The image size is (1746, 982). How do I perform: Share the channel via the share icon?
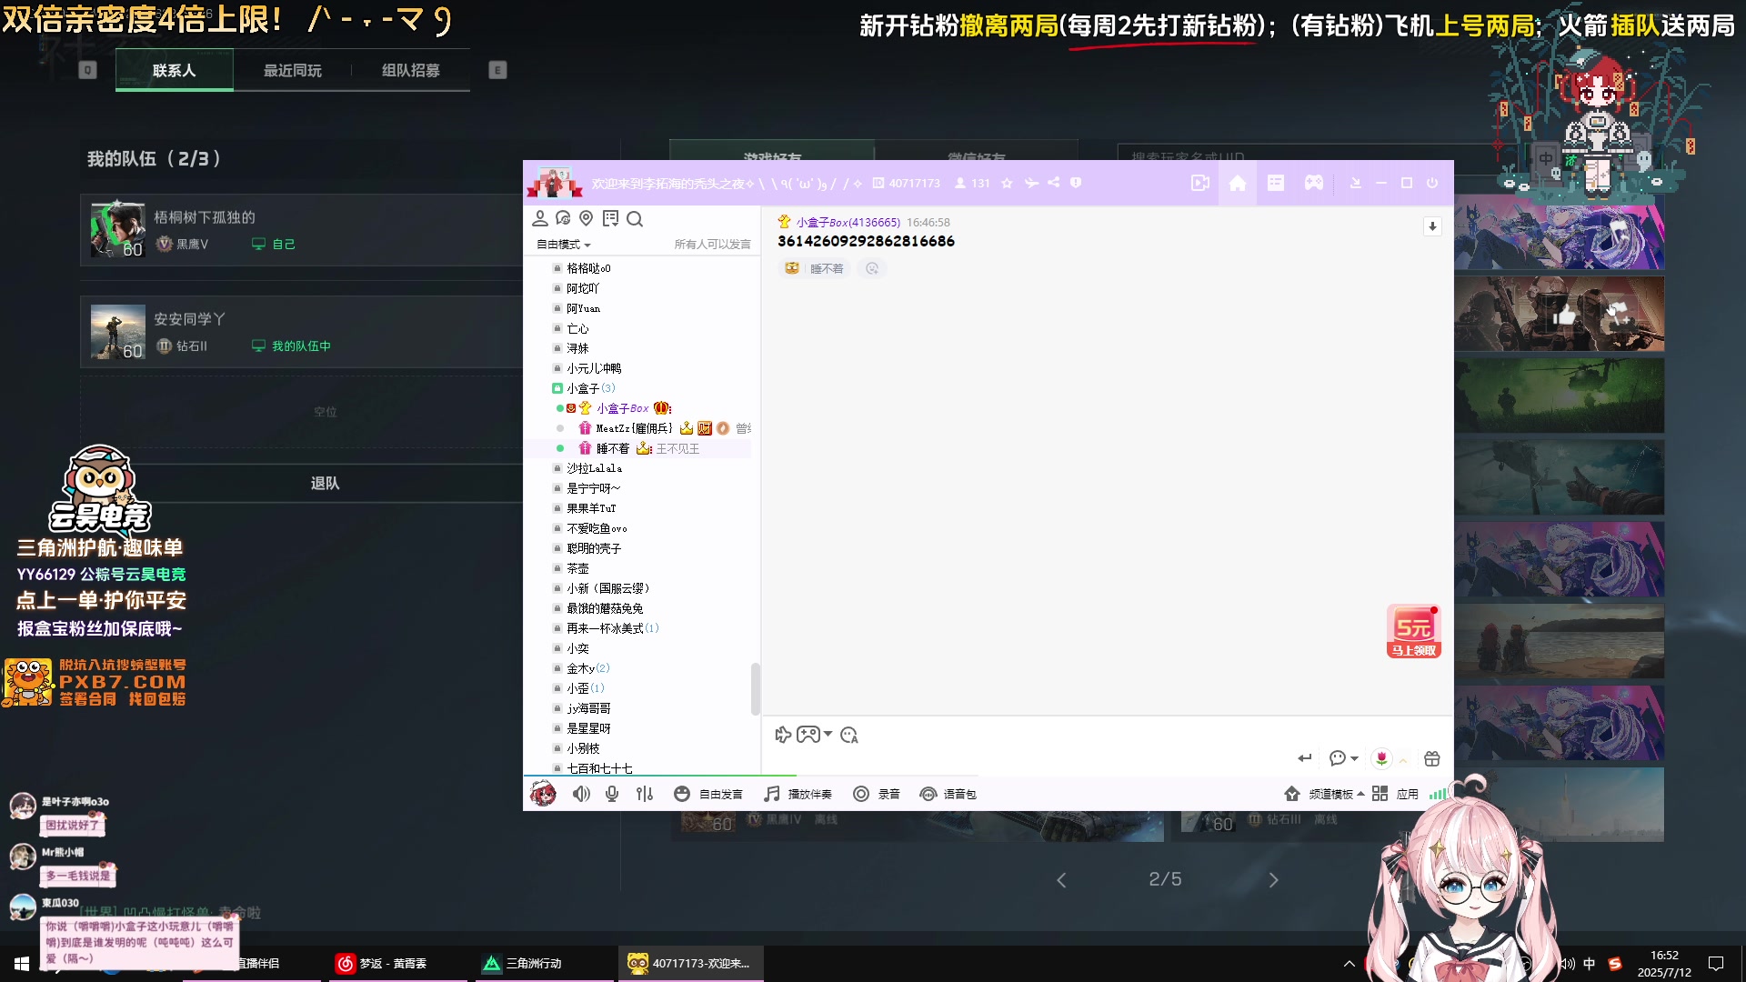coord(1053,183)
